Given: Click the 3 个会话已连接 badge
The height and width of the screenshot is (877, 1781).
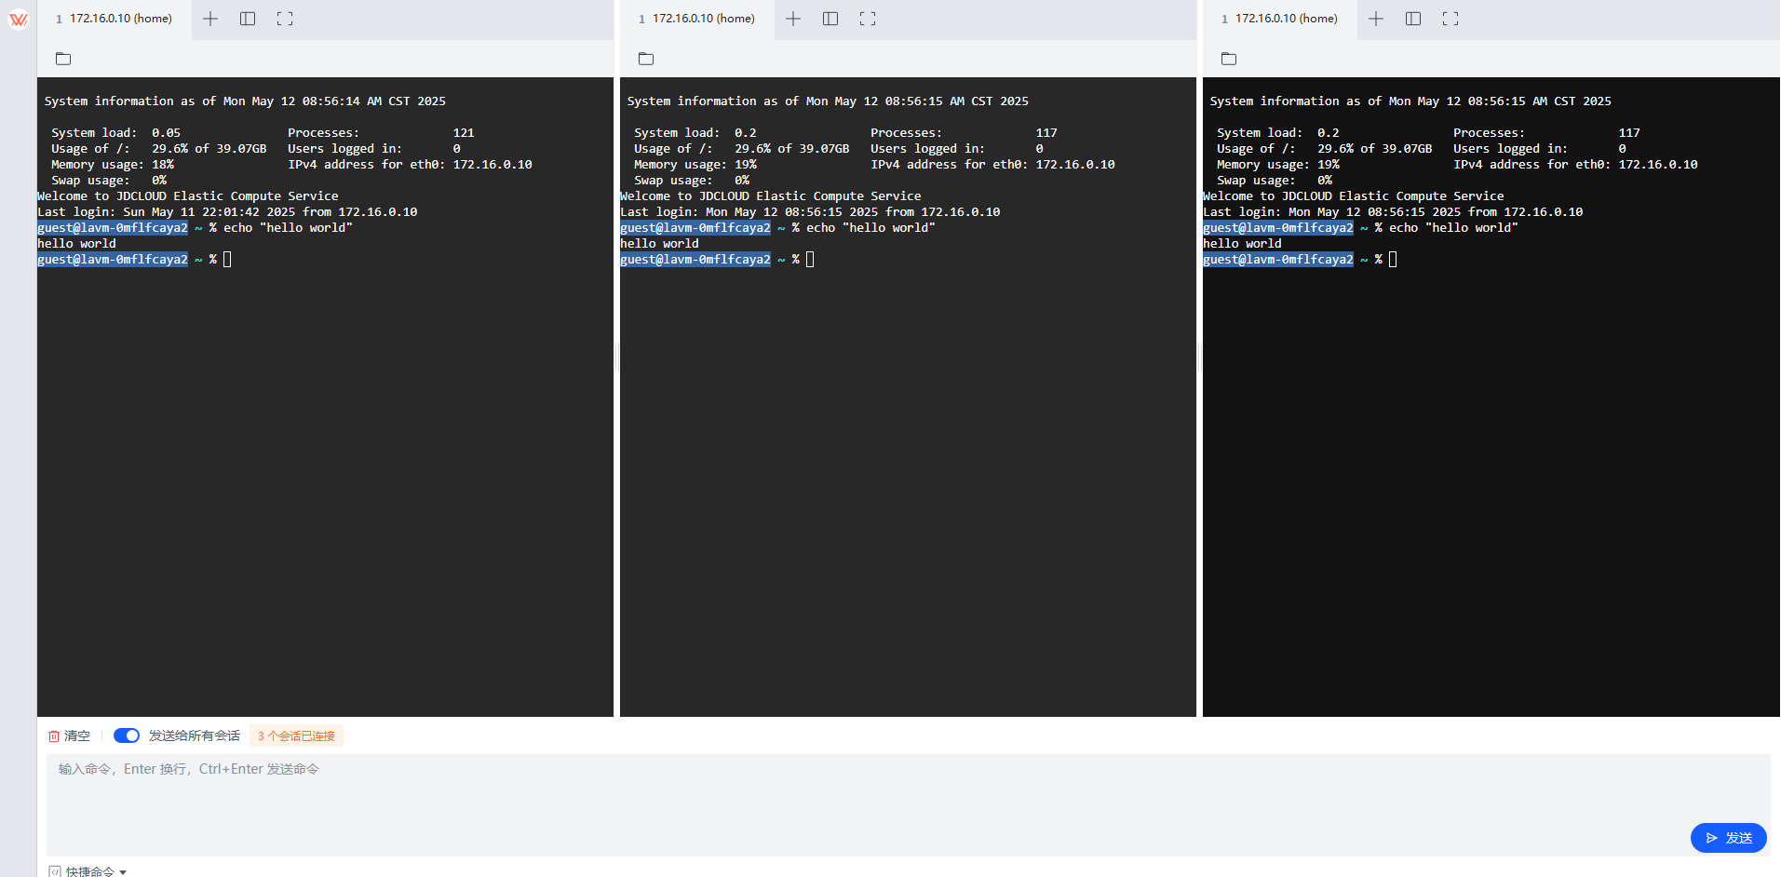Looking at the screenshot, I should tap(296, 735).
